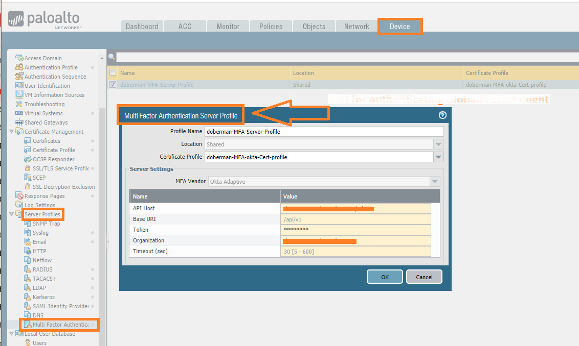This screenshot has height=346, width=579.
Task: Select Multi Factor Authentication in sidebar
Action: 60,325
